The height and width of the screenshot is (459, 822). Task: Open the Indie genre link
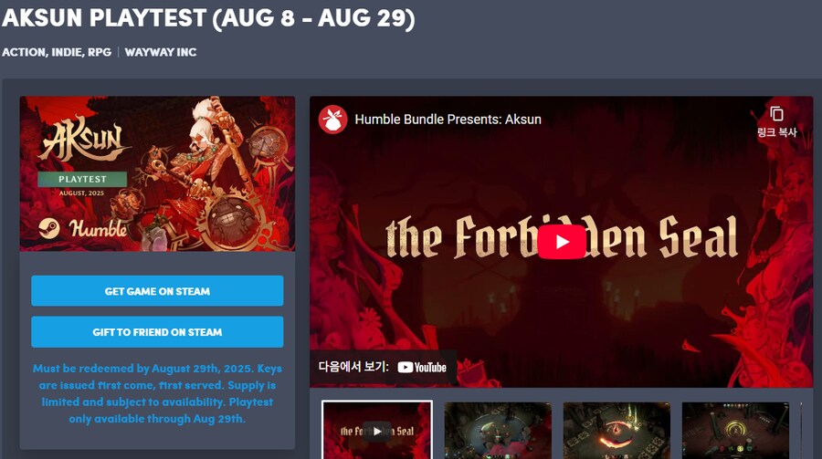[x=67, y=52]
